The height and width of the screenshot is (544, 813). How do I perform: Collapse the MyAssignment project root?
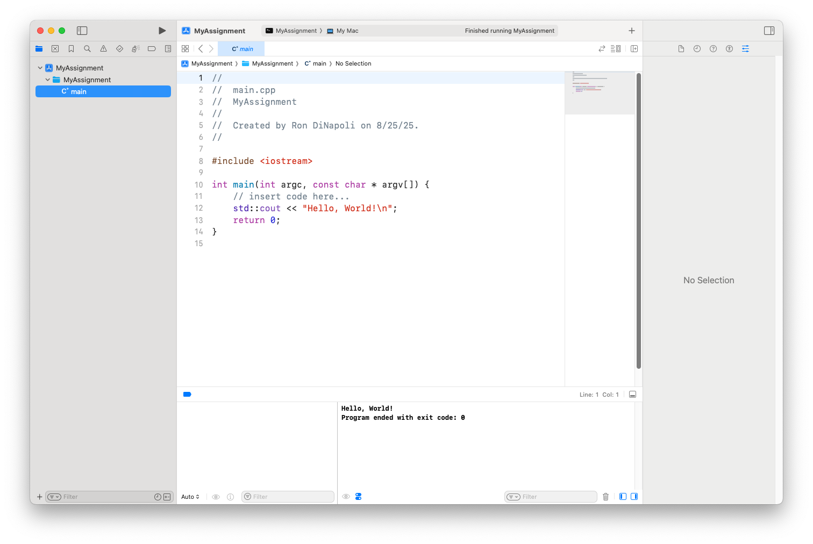(40, 68)
